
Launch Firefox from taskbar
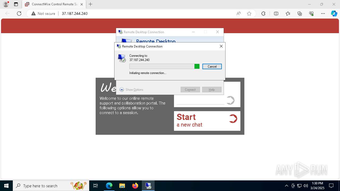(x=135, y=186)
